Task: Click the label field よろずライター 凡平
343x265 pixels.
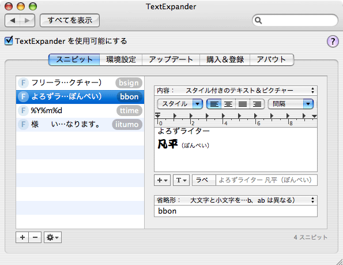Action: click(x=266, y=180)
